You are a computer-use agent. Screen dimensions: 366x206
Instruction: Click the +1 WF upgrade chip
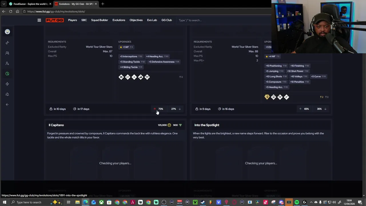(126, 47)
